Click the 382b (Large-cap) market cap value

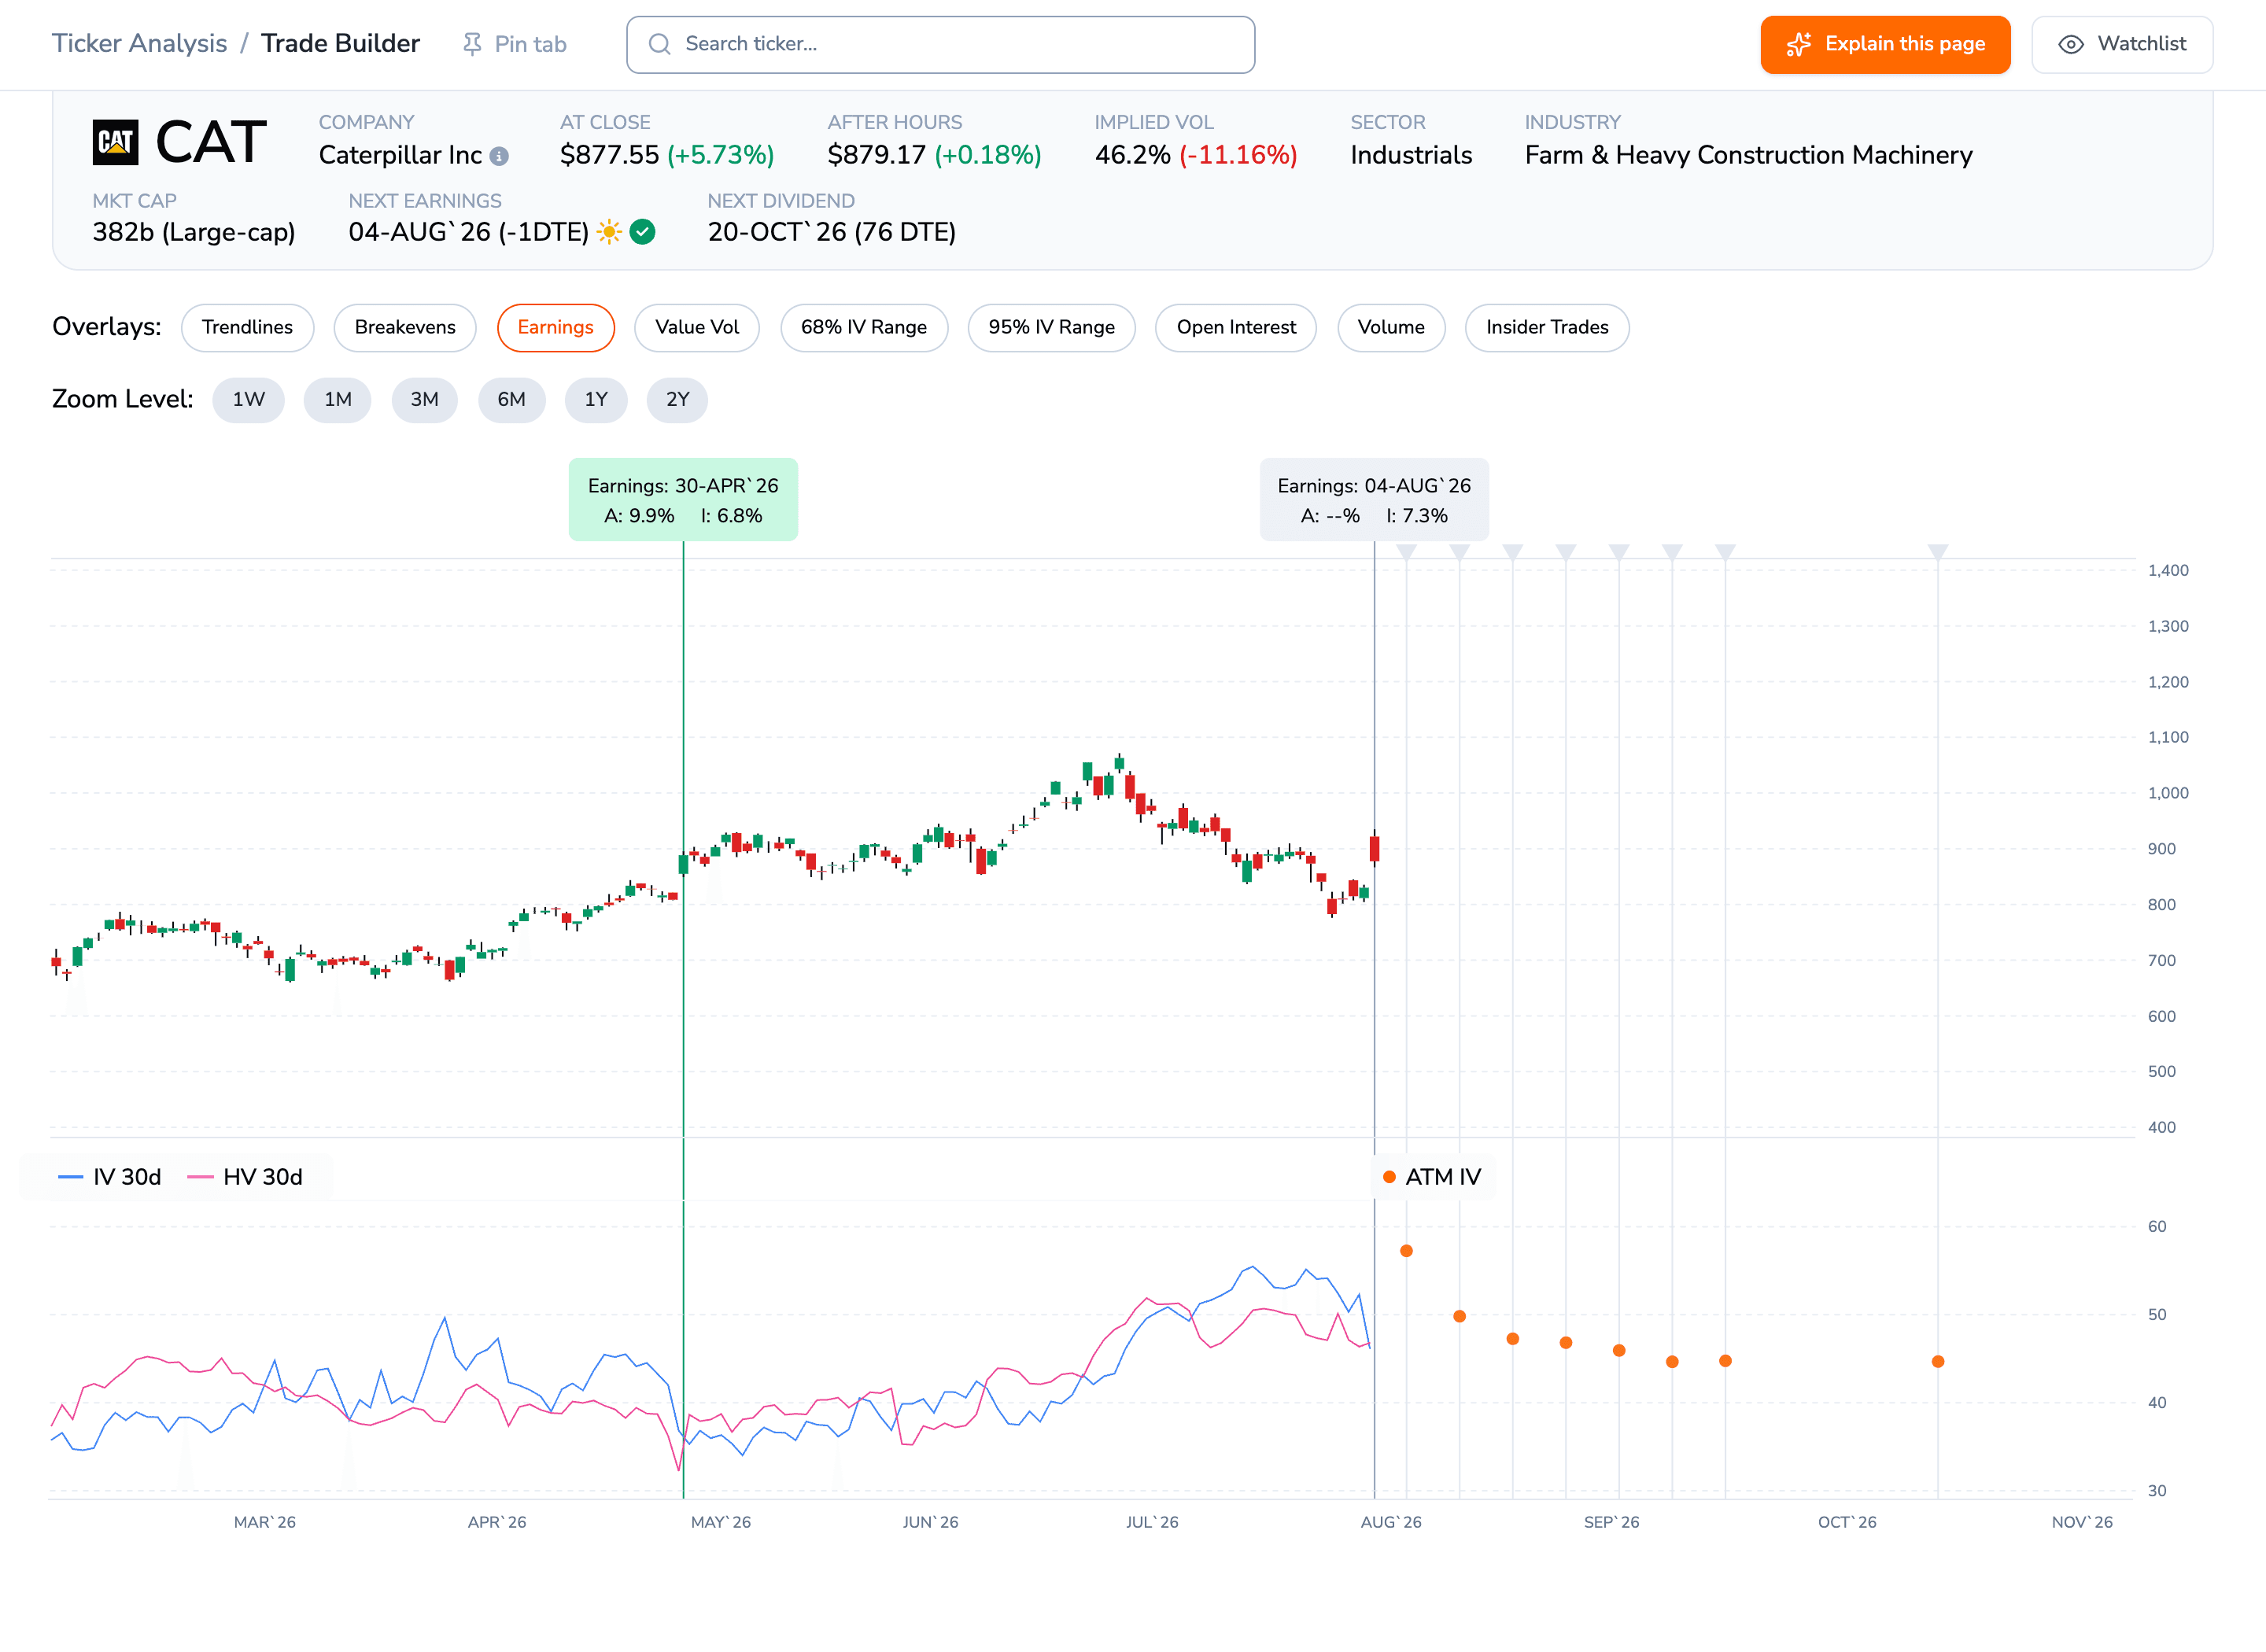(194, 232)
